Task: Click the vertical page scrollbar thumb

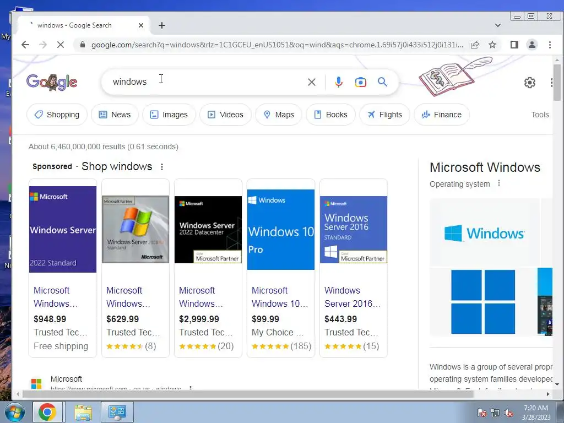Action: (557, 83)
